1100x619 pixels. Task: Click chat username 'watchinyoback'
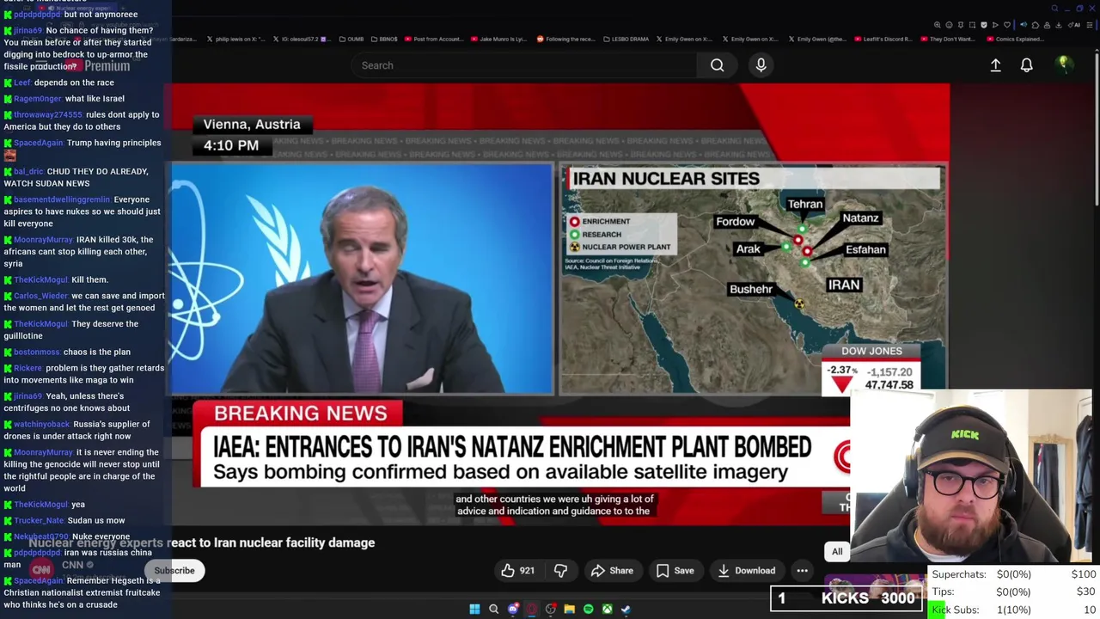tap(41, 424)
